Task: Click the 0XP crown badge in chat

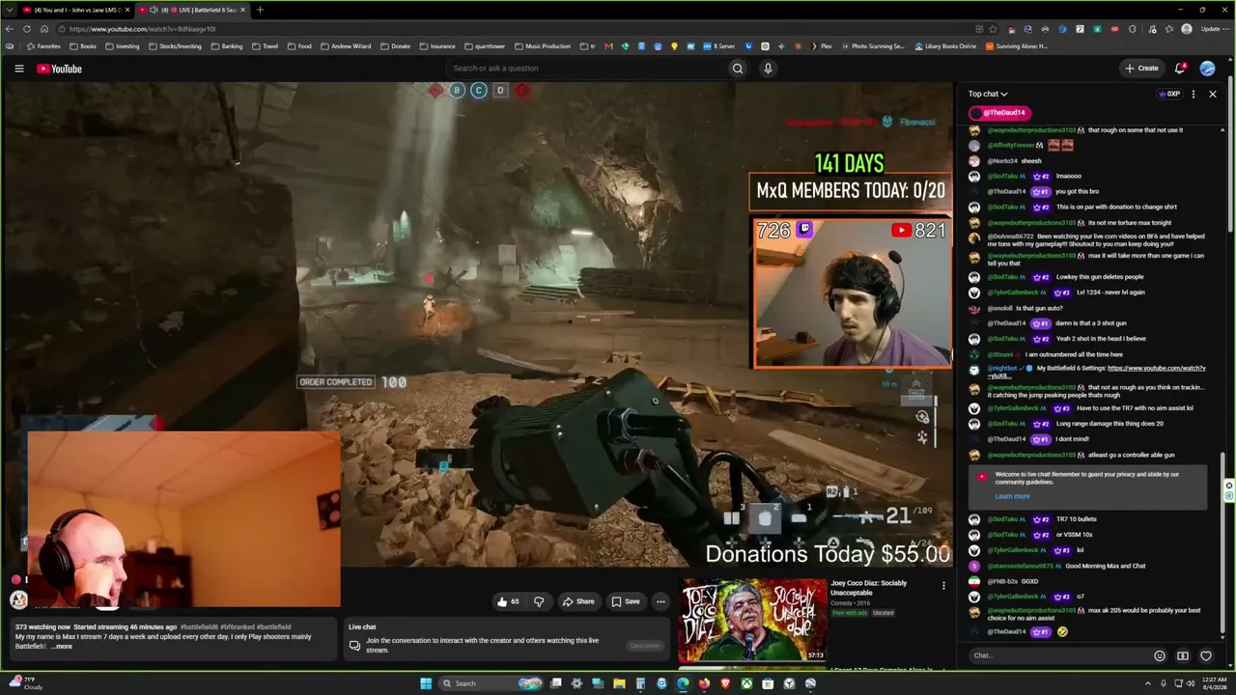Action: [1169, 94]
